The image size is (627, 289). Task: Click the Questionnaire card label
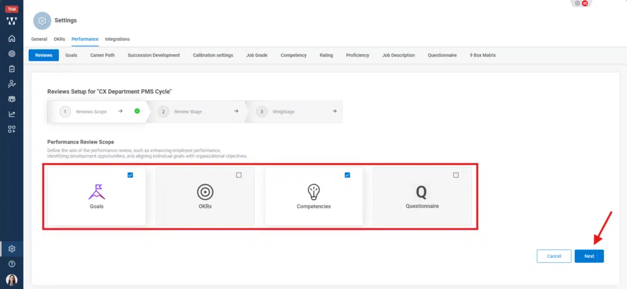coord(422,206)
